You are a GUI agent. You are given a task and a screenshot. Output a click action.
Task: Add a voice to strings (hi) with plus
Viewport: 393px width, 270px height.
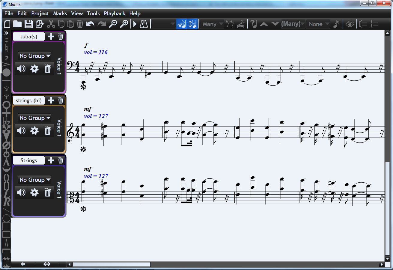tap(51, 100)
